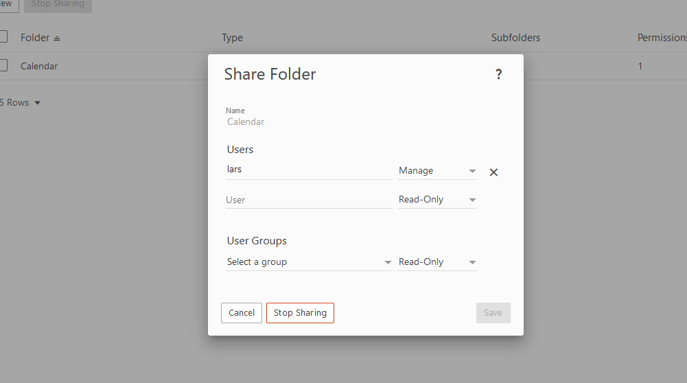The height and width of the screenshot is (383, 687).
Task: Remove user lars with the X icon
Action: [493, 172]
